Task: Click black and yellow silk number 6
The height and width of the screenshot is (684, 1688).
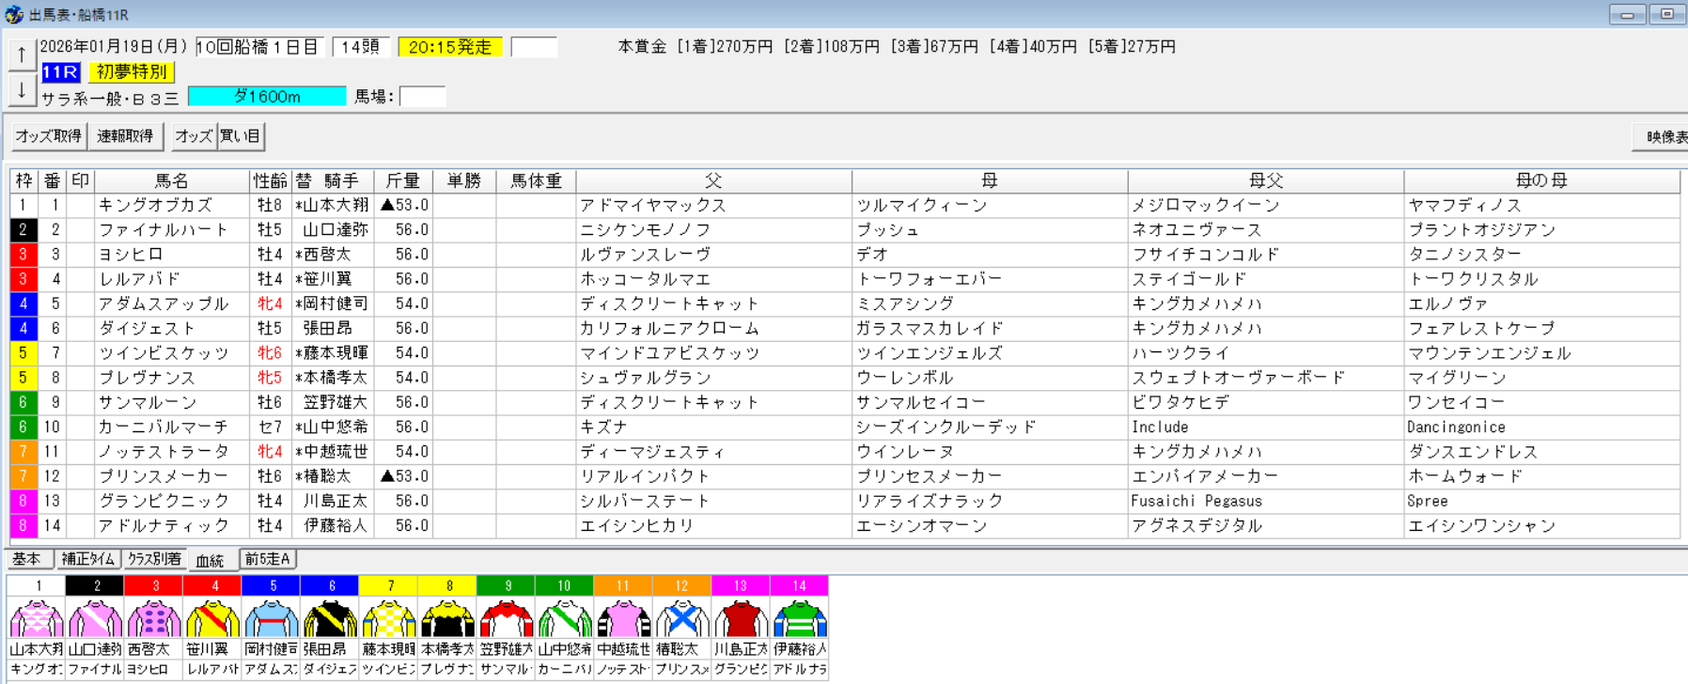Action: pyautogui.click(x=331, y=620)
